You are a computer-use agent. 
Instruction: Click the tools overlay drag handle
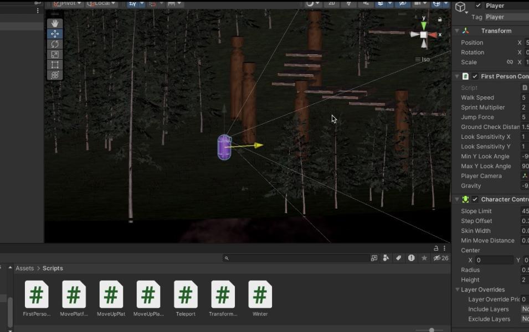pyautogui.click(x=55, y=14)
